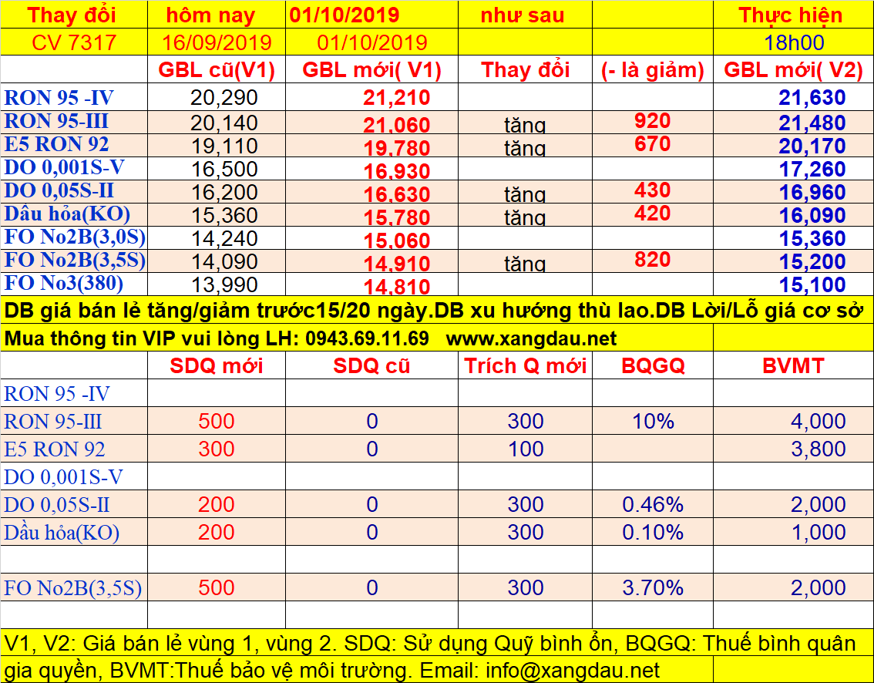Select change amount '430'
Screen dimensions: 874x683
coord(653,190)
